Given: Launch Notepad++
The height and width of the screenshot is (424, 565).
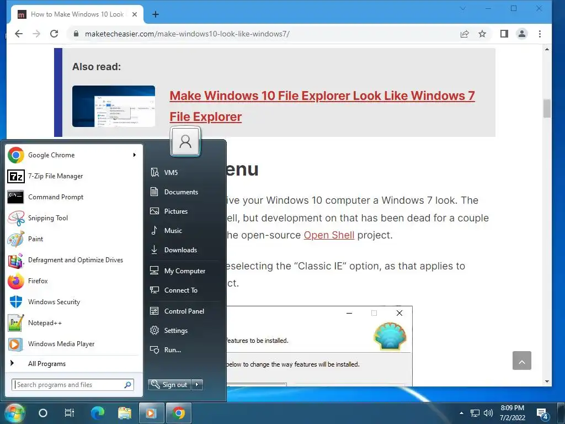Looking at the screenshot, I should point(74,322).
